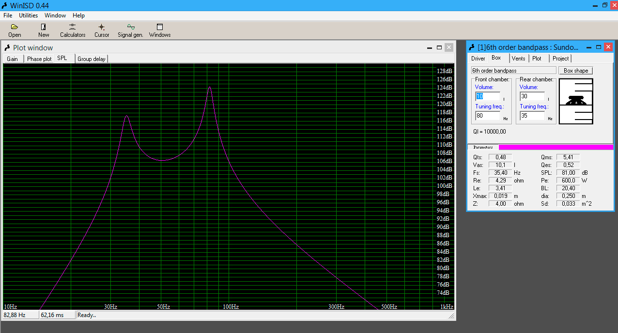Switch to the Group delay tab
The height and width of the screenshot is (333, 618).
click(92, 59)
